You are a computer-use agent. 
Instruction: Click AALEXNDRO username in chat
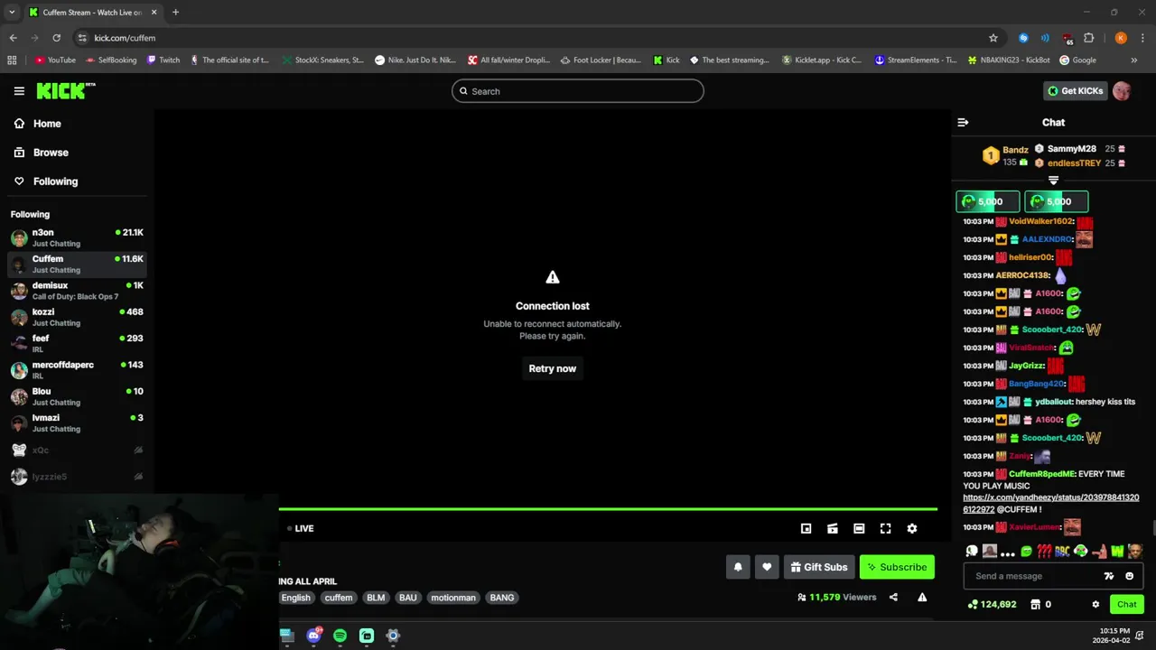[x=1047, y=239]
